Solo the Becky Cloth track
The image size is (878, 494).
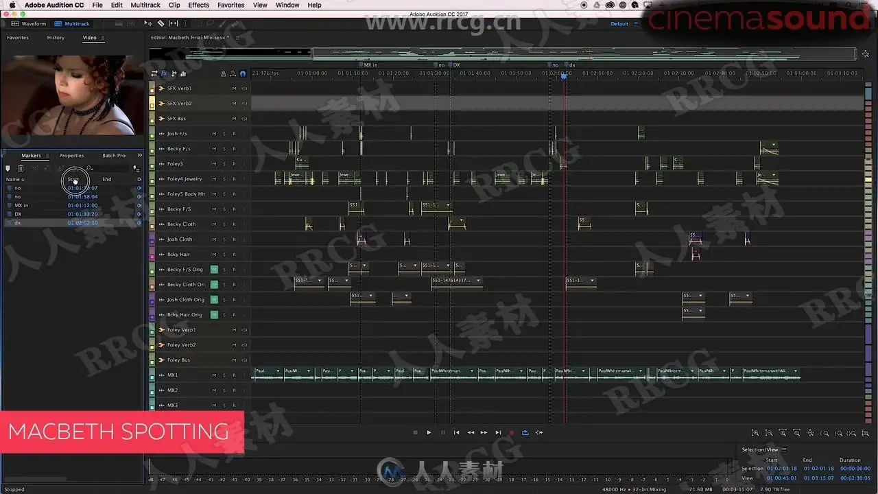pyautogui.click(x=224, y=224)
